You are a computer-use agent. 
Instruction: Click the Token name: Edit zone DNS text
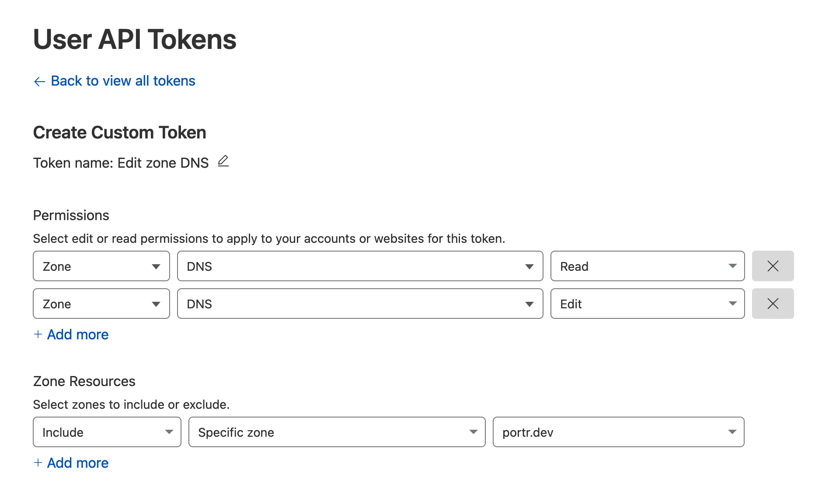click(121, 163)
